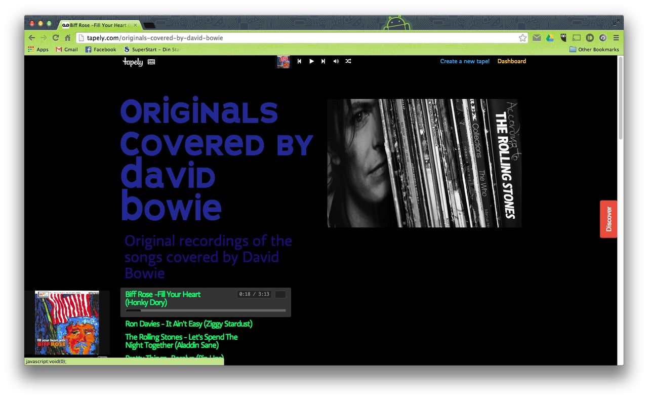Play Ron Davies - It Ain't Easy
The width and height of the screenshot is (648, 399).
(x=188, y=324)
